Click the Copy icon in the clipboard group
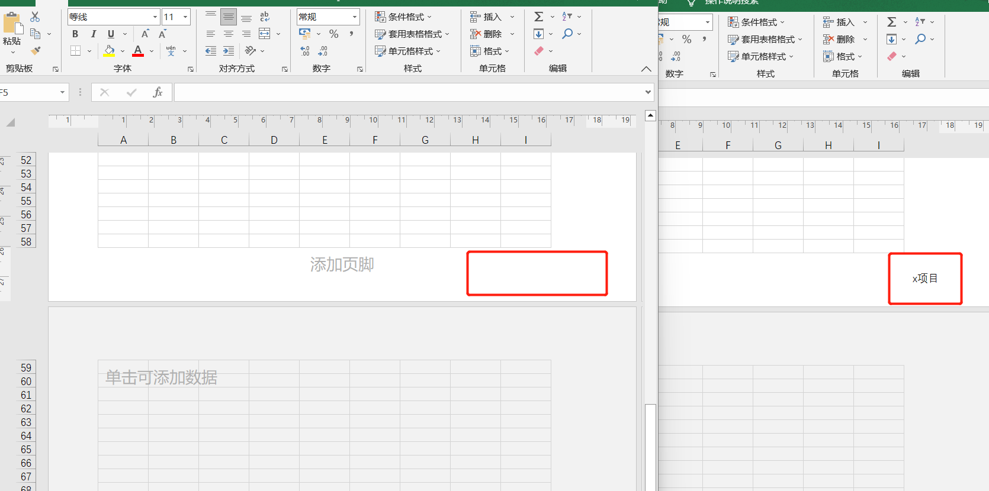Image resolution: width=989 pixels, height=491 pixels. click(35, 34)
